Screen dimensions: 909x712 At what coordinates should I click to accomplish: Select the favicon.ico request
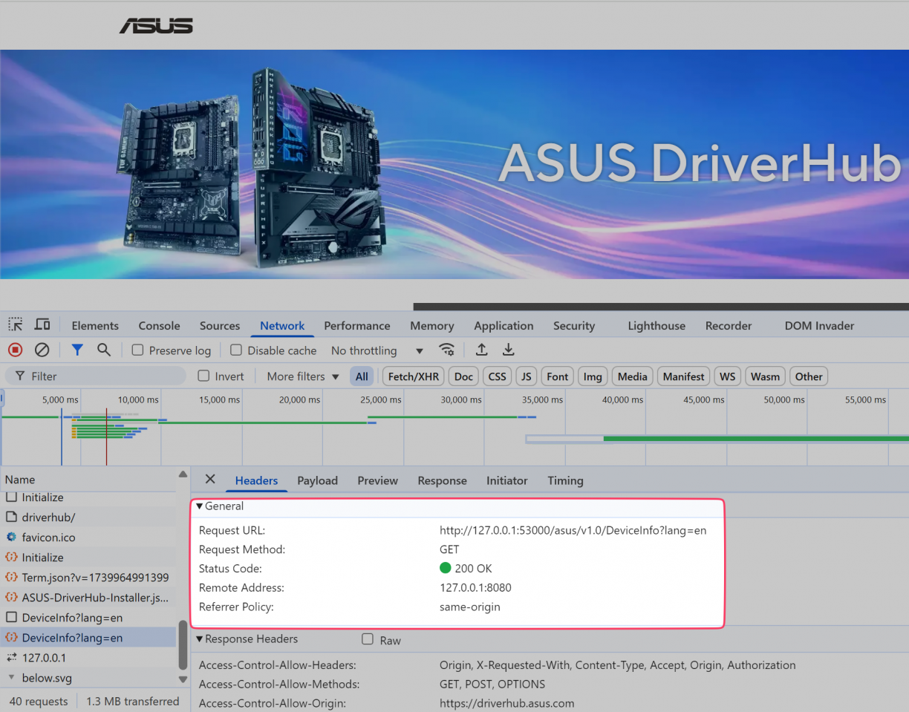[x=48, y=538]
